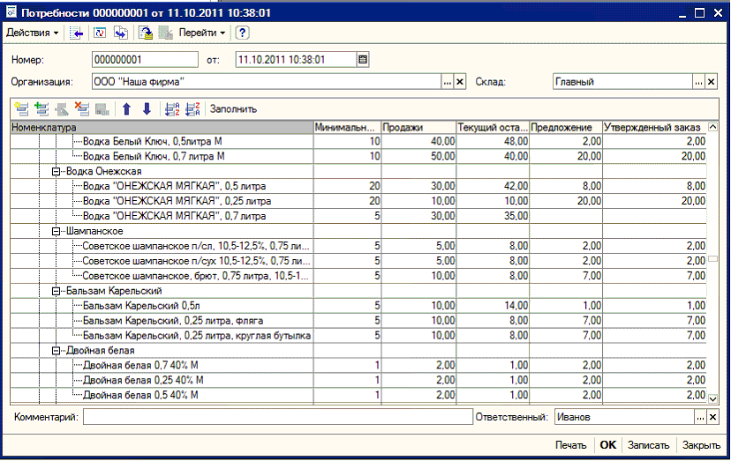Click the Заполнить button
The height and width of the screenshot is (461, 731).
(x=233, y=109)
